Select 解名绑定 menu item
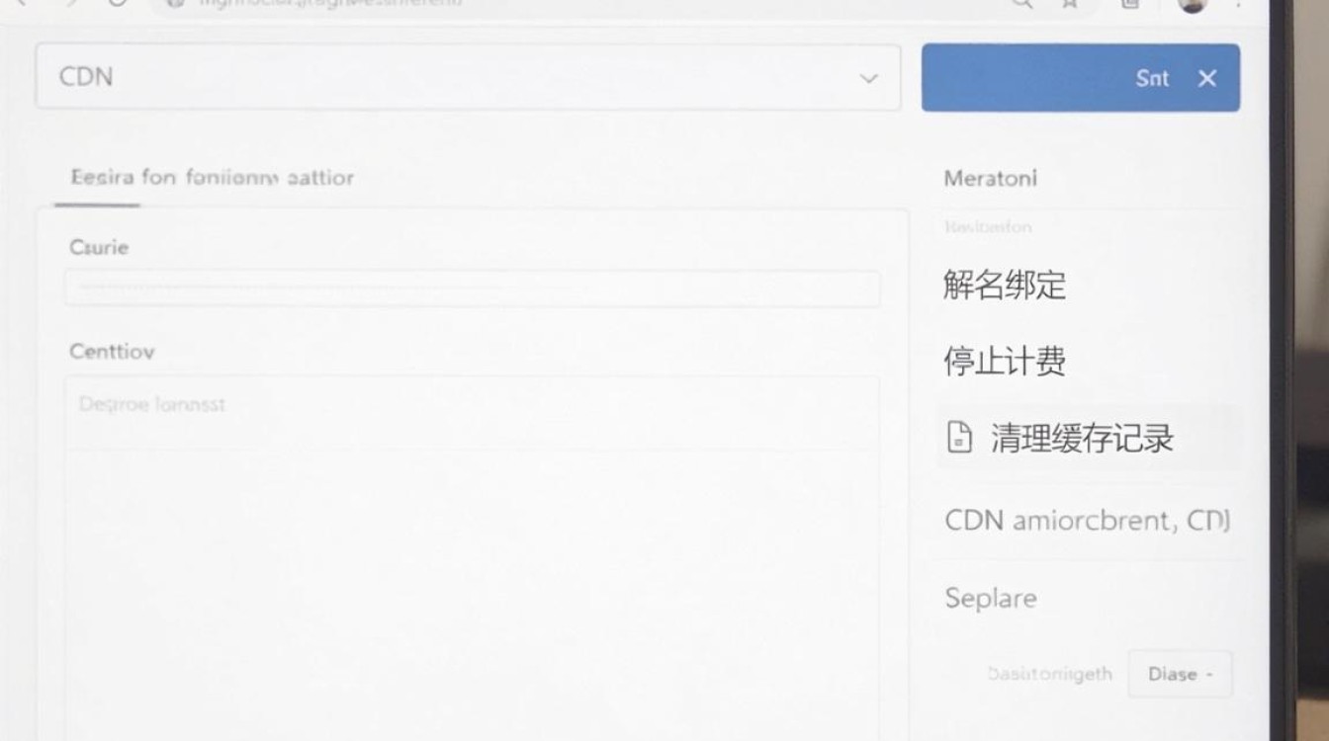The height and width of the screenshot is (741, 1329). (1005, 286)
